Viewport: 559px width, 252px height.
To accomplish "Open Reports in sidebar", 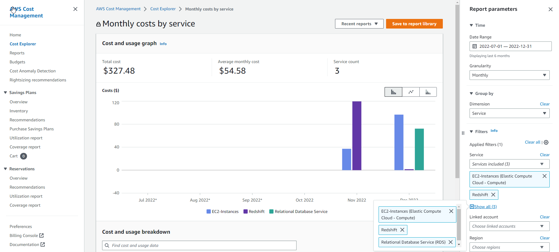I will pyautogui.click(x=17, y=53).
